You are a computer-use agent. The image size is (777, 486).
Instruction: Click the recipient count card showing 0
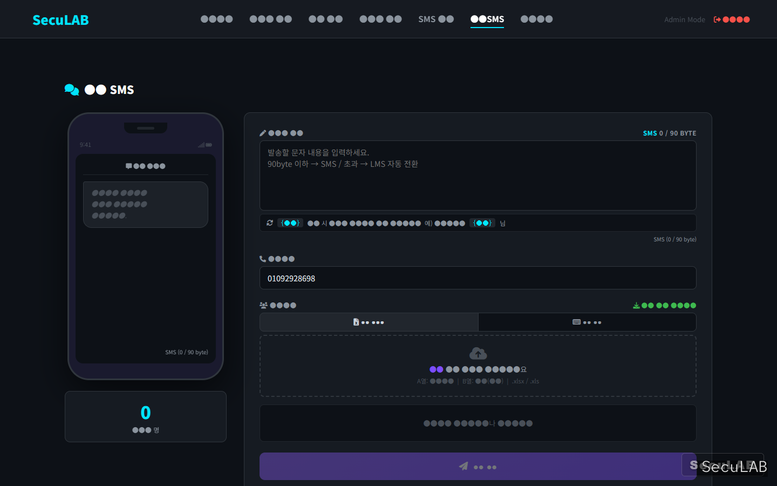tap(146, 417)
